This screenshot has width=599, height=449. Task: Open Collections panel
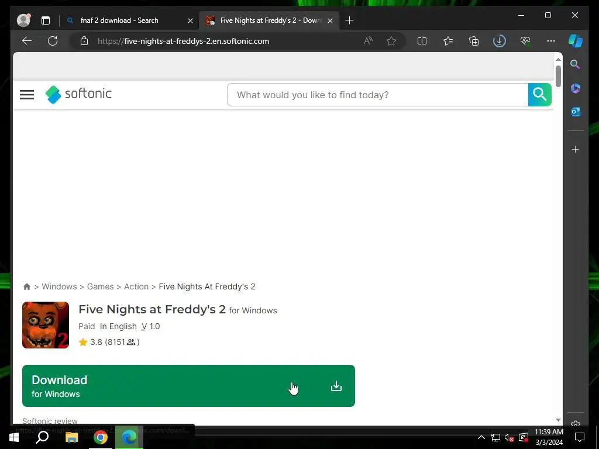[474, 41]
